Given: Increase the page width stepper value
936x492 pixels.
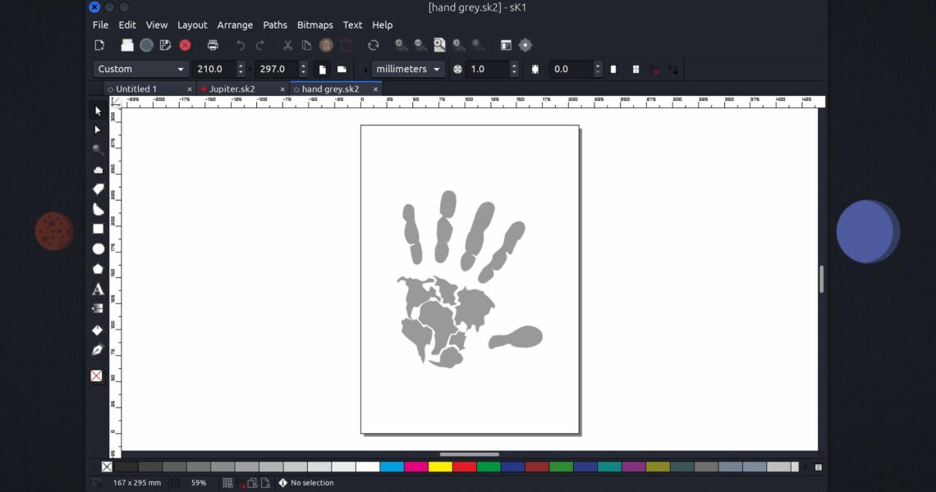Looking at the screenshot, I should coord(241,66).
